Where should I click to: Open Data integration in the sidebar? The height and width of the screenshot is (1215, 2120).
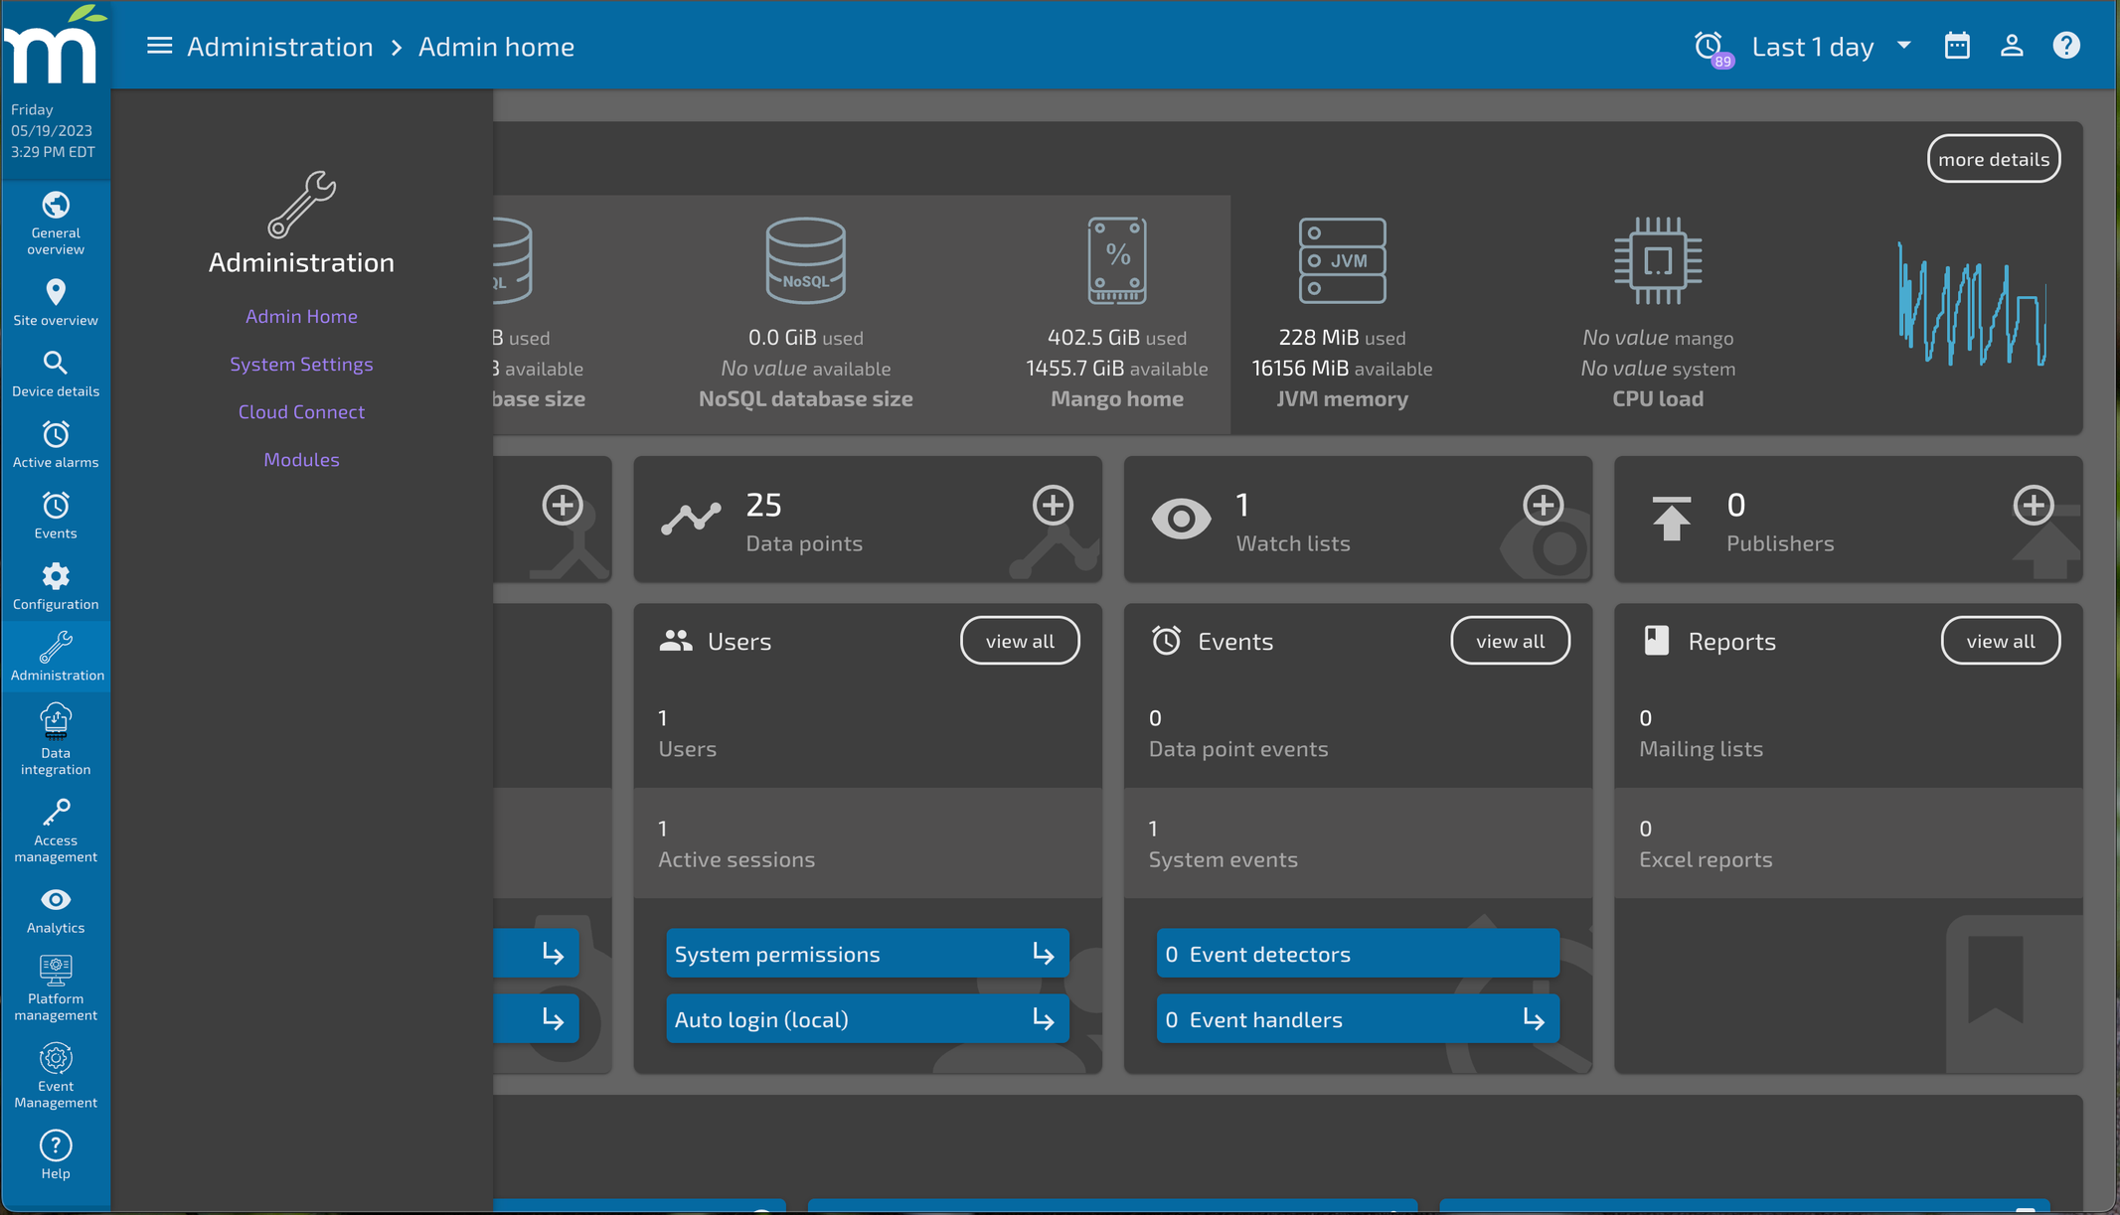[56, 739]
